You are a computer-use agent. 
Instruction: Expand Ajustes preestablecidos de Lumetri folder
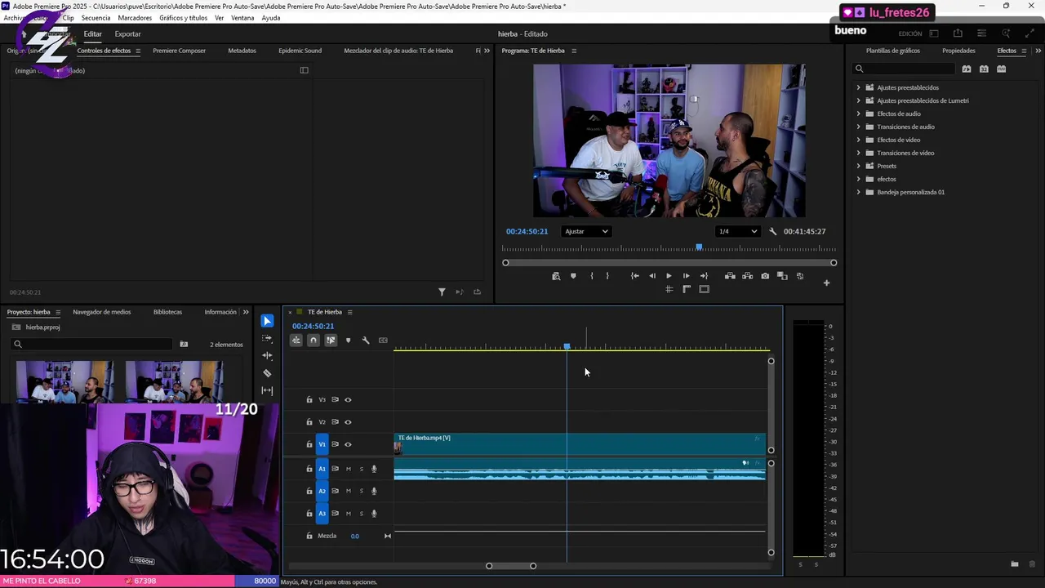point(858,100)
